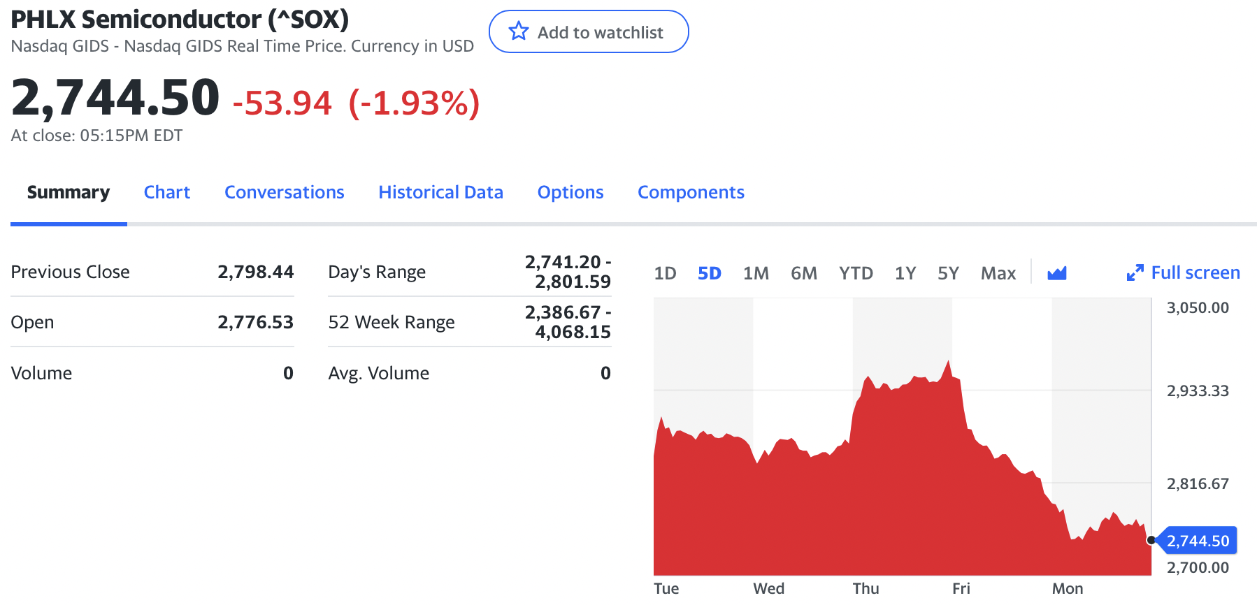This screenshot has height=605, width=1257.
Task: Click the current price marker dot on chart
Action: tap(1151, 540)
